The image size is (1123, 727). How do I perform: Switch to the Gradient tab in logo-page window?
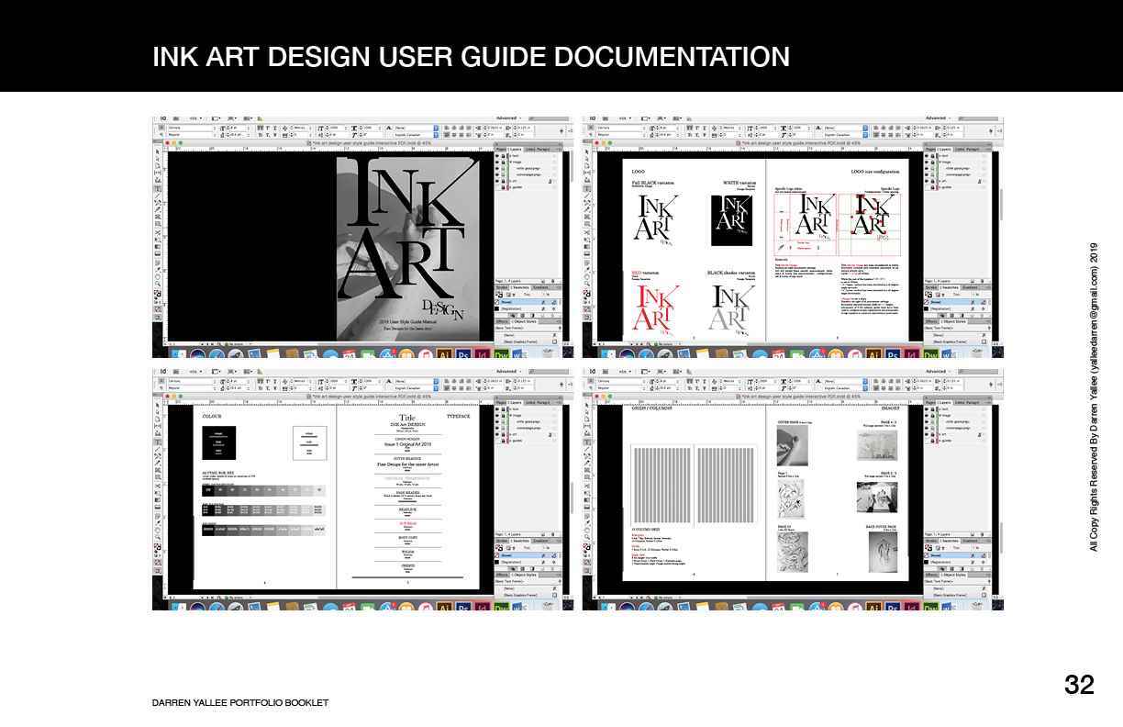pos(970,287)
